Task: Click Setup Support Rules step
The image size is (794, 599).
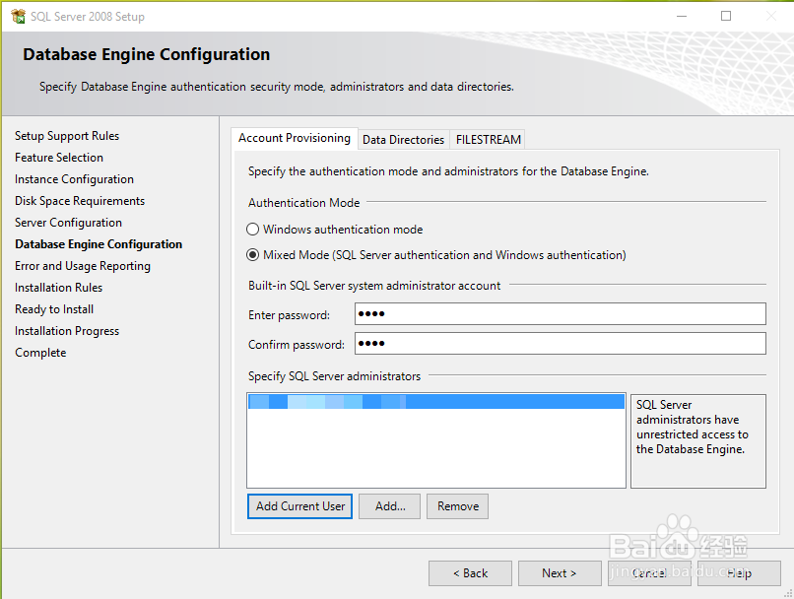Action: point(67,136)
